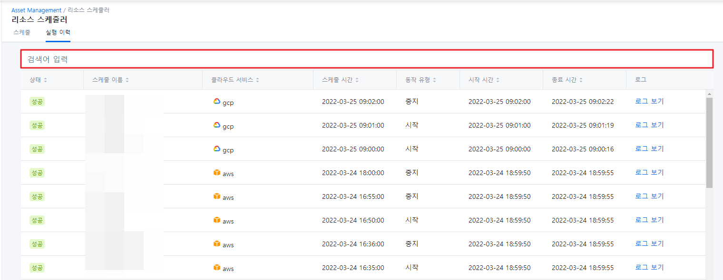This screenshot has width=723, height=280.
Task: Sort table by 동작 유형 column
Action: (434, 80)
